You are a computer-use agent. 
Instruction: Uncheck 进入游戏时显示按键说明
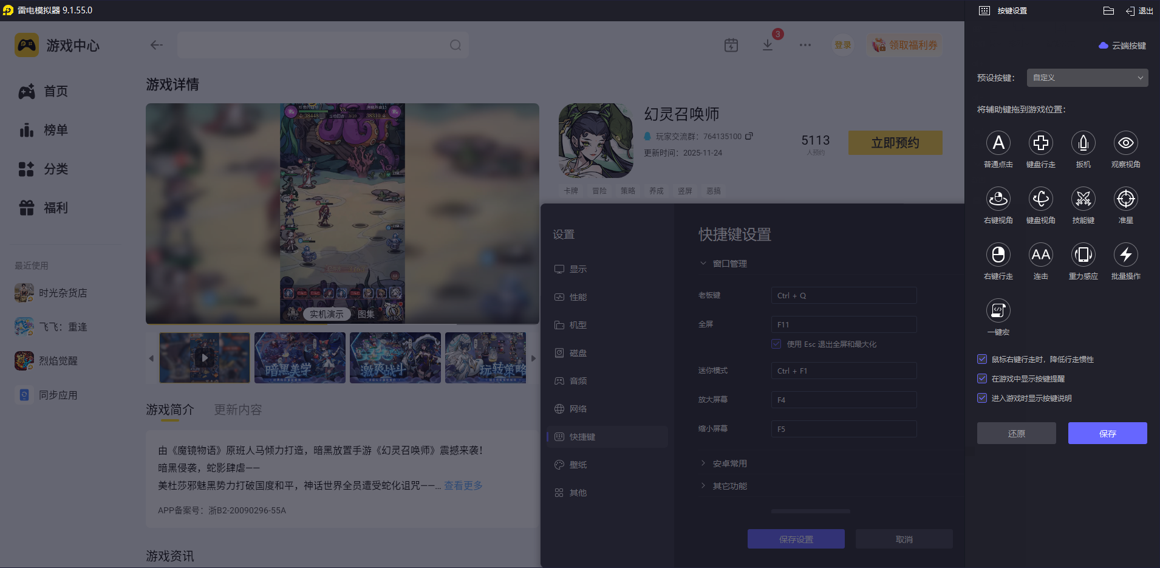982,398
